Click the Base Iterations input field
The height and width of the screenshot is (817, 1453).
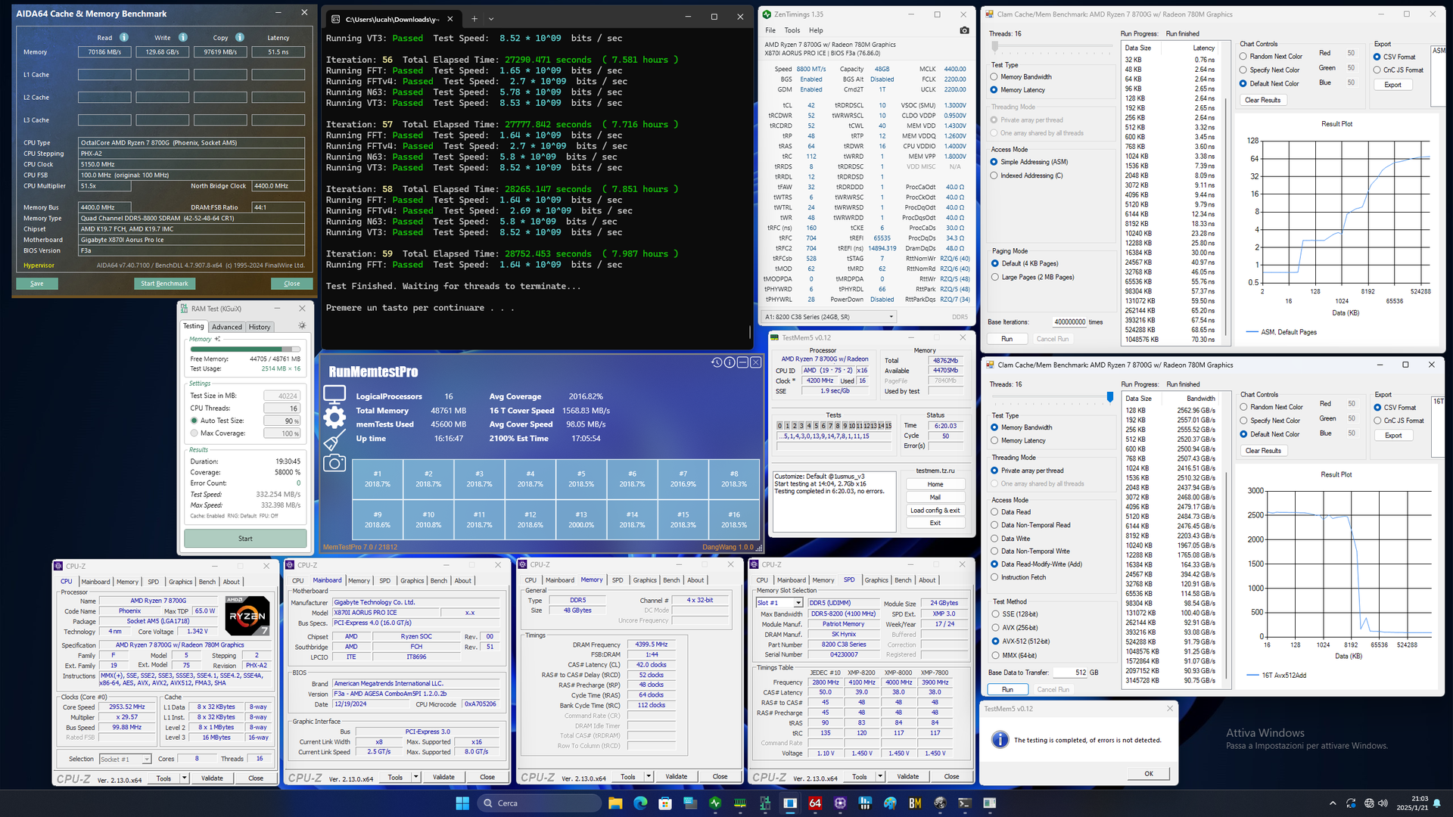click(1070, 322)
